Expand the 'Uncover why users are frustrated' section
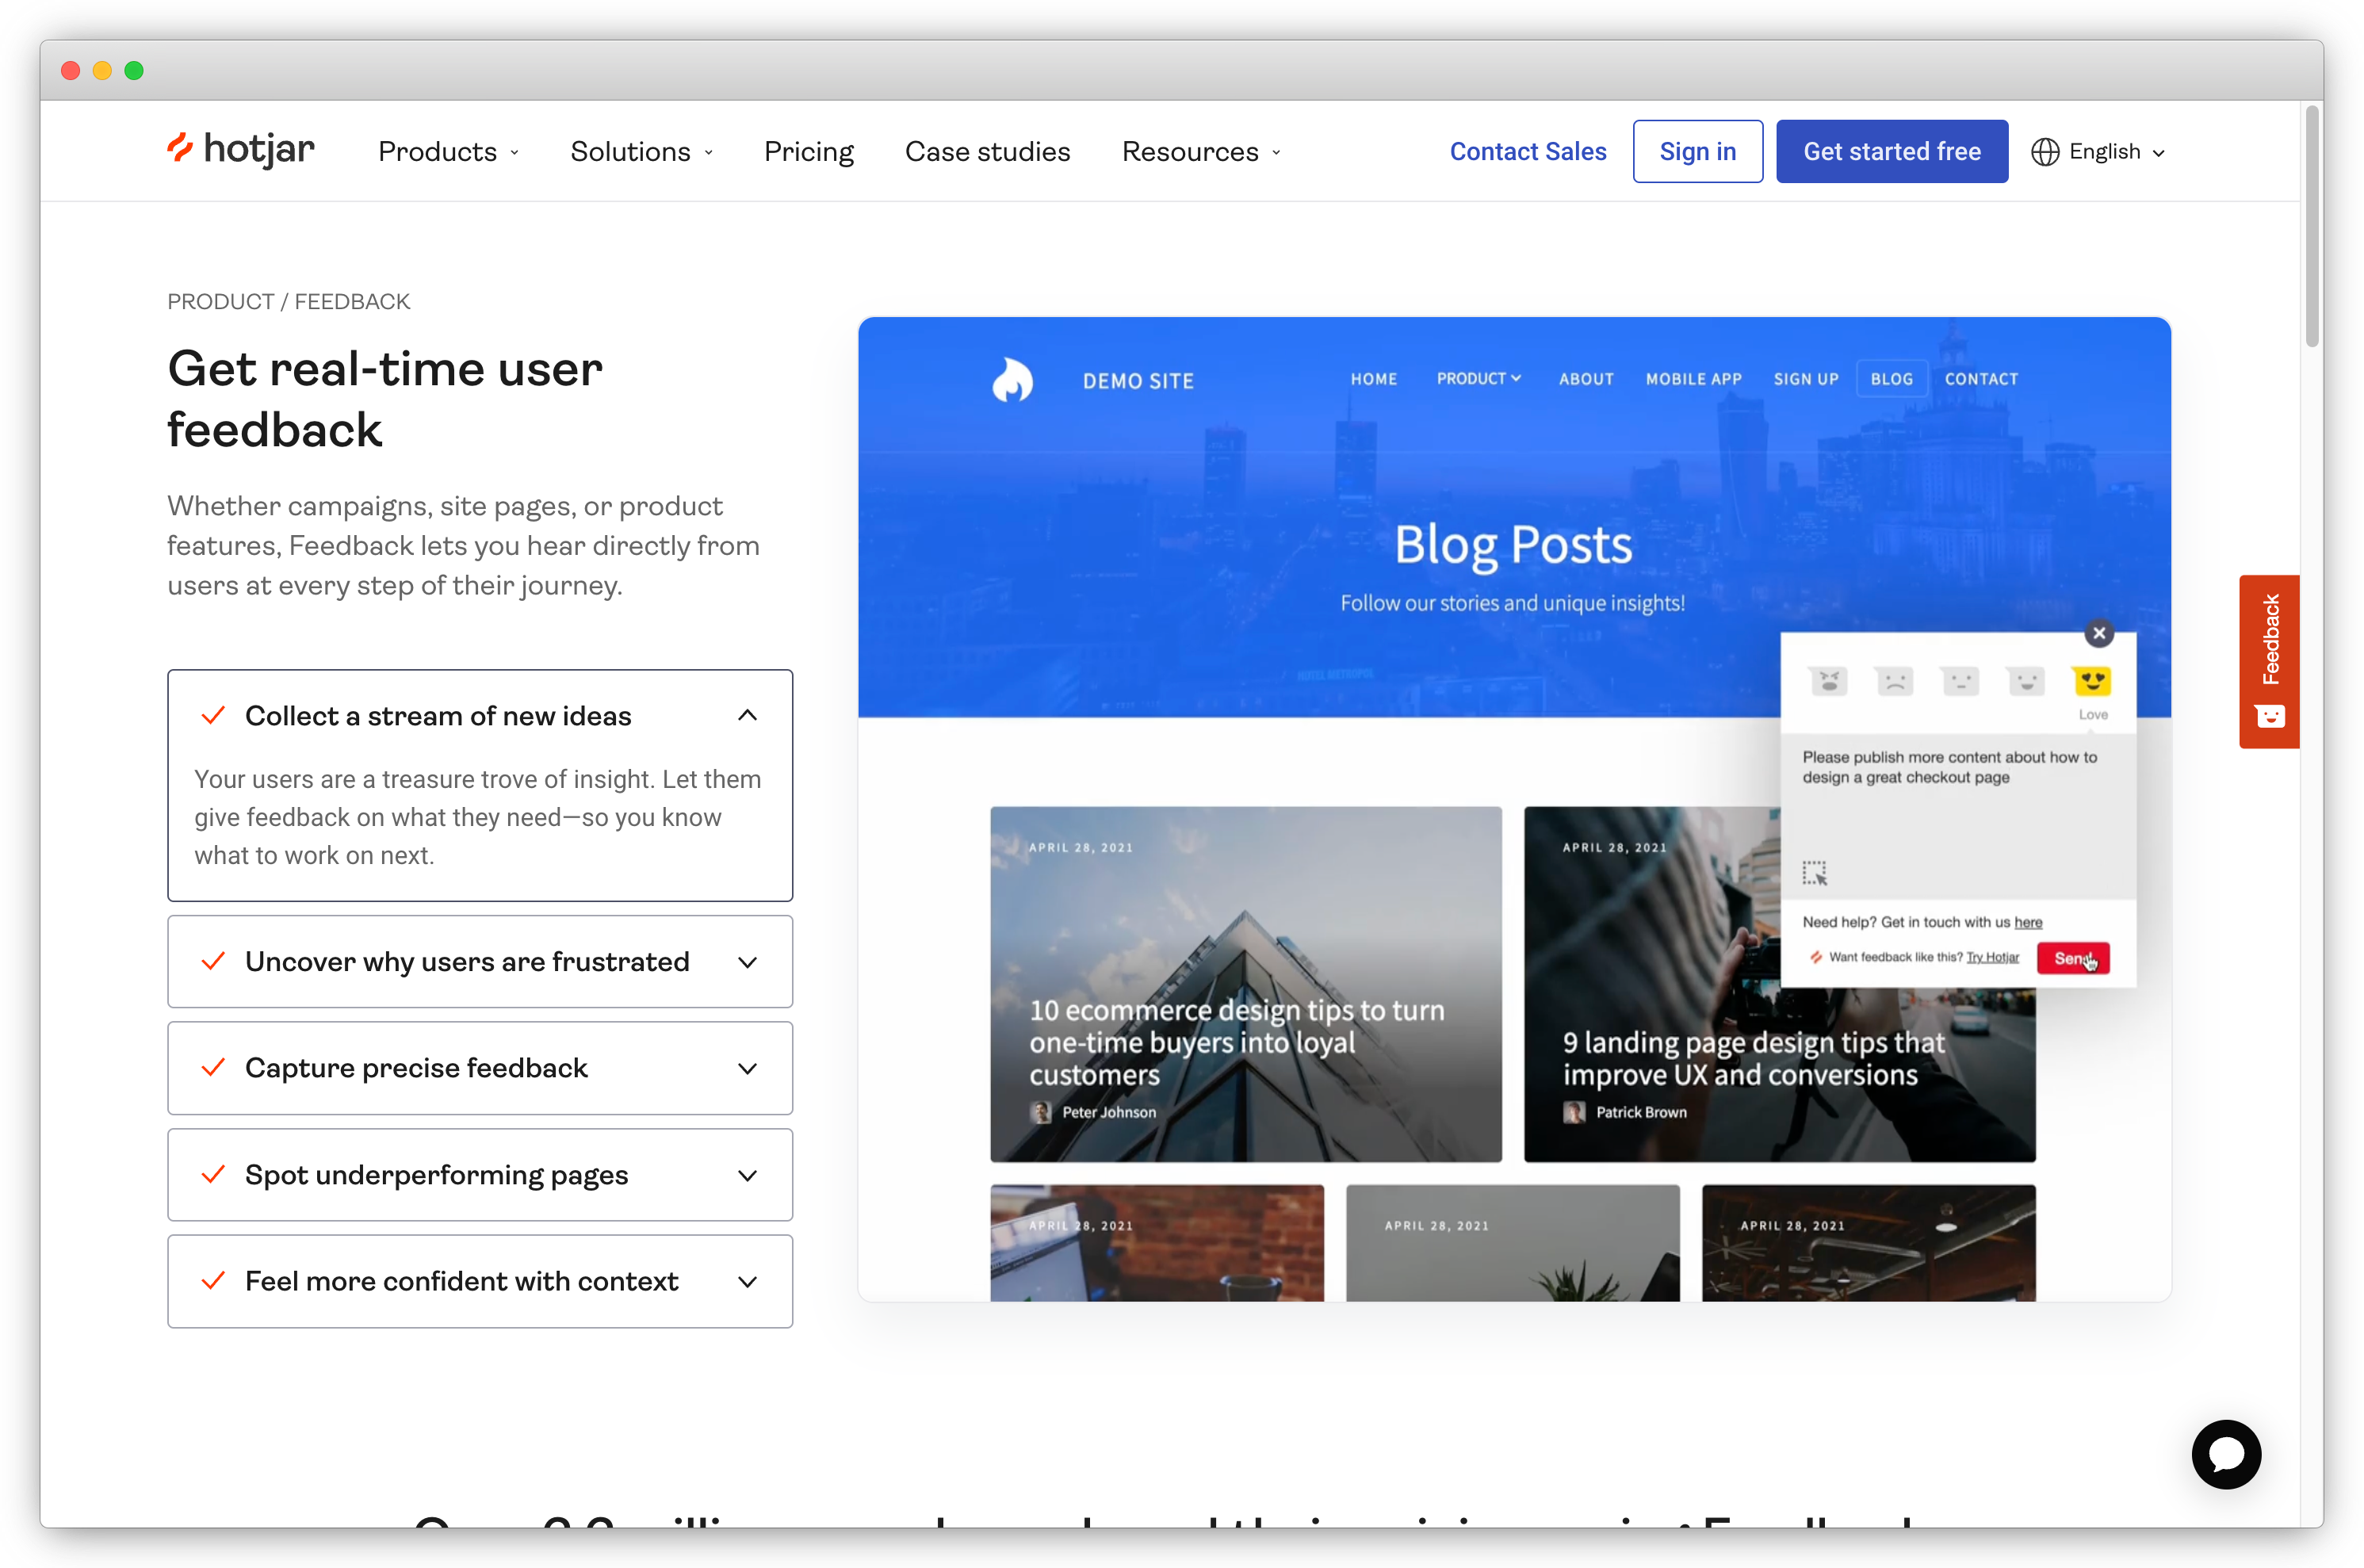Screen dimensions: 2364x1568 coord(480,961)
